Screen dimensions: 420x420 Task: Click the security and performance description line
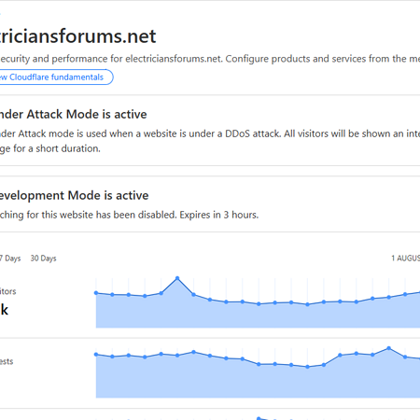point(210,59)
